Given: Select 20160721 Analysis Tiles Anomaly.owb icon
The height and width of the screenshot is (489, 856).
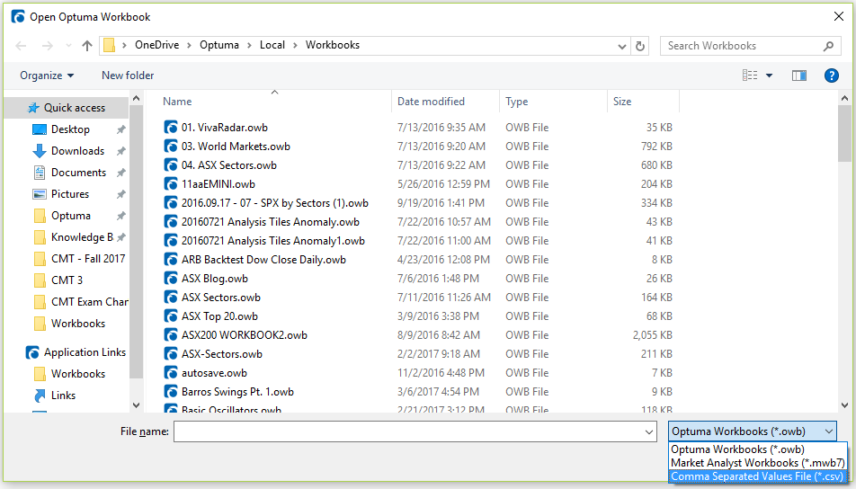Looking at the screenshot, I should tap(171, 221).
